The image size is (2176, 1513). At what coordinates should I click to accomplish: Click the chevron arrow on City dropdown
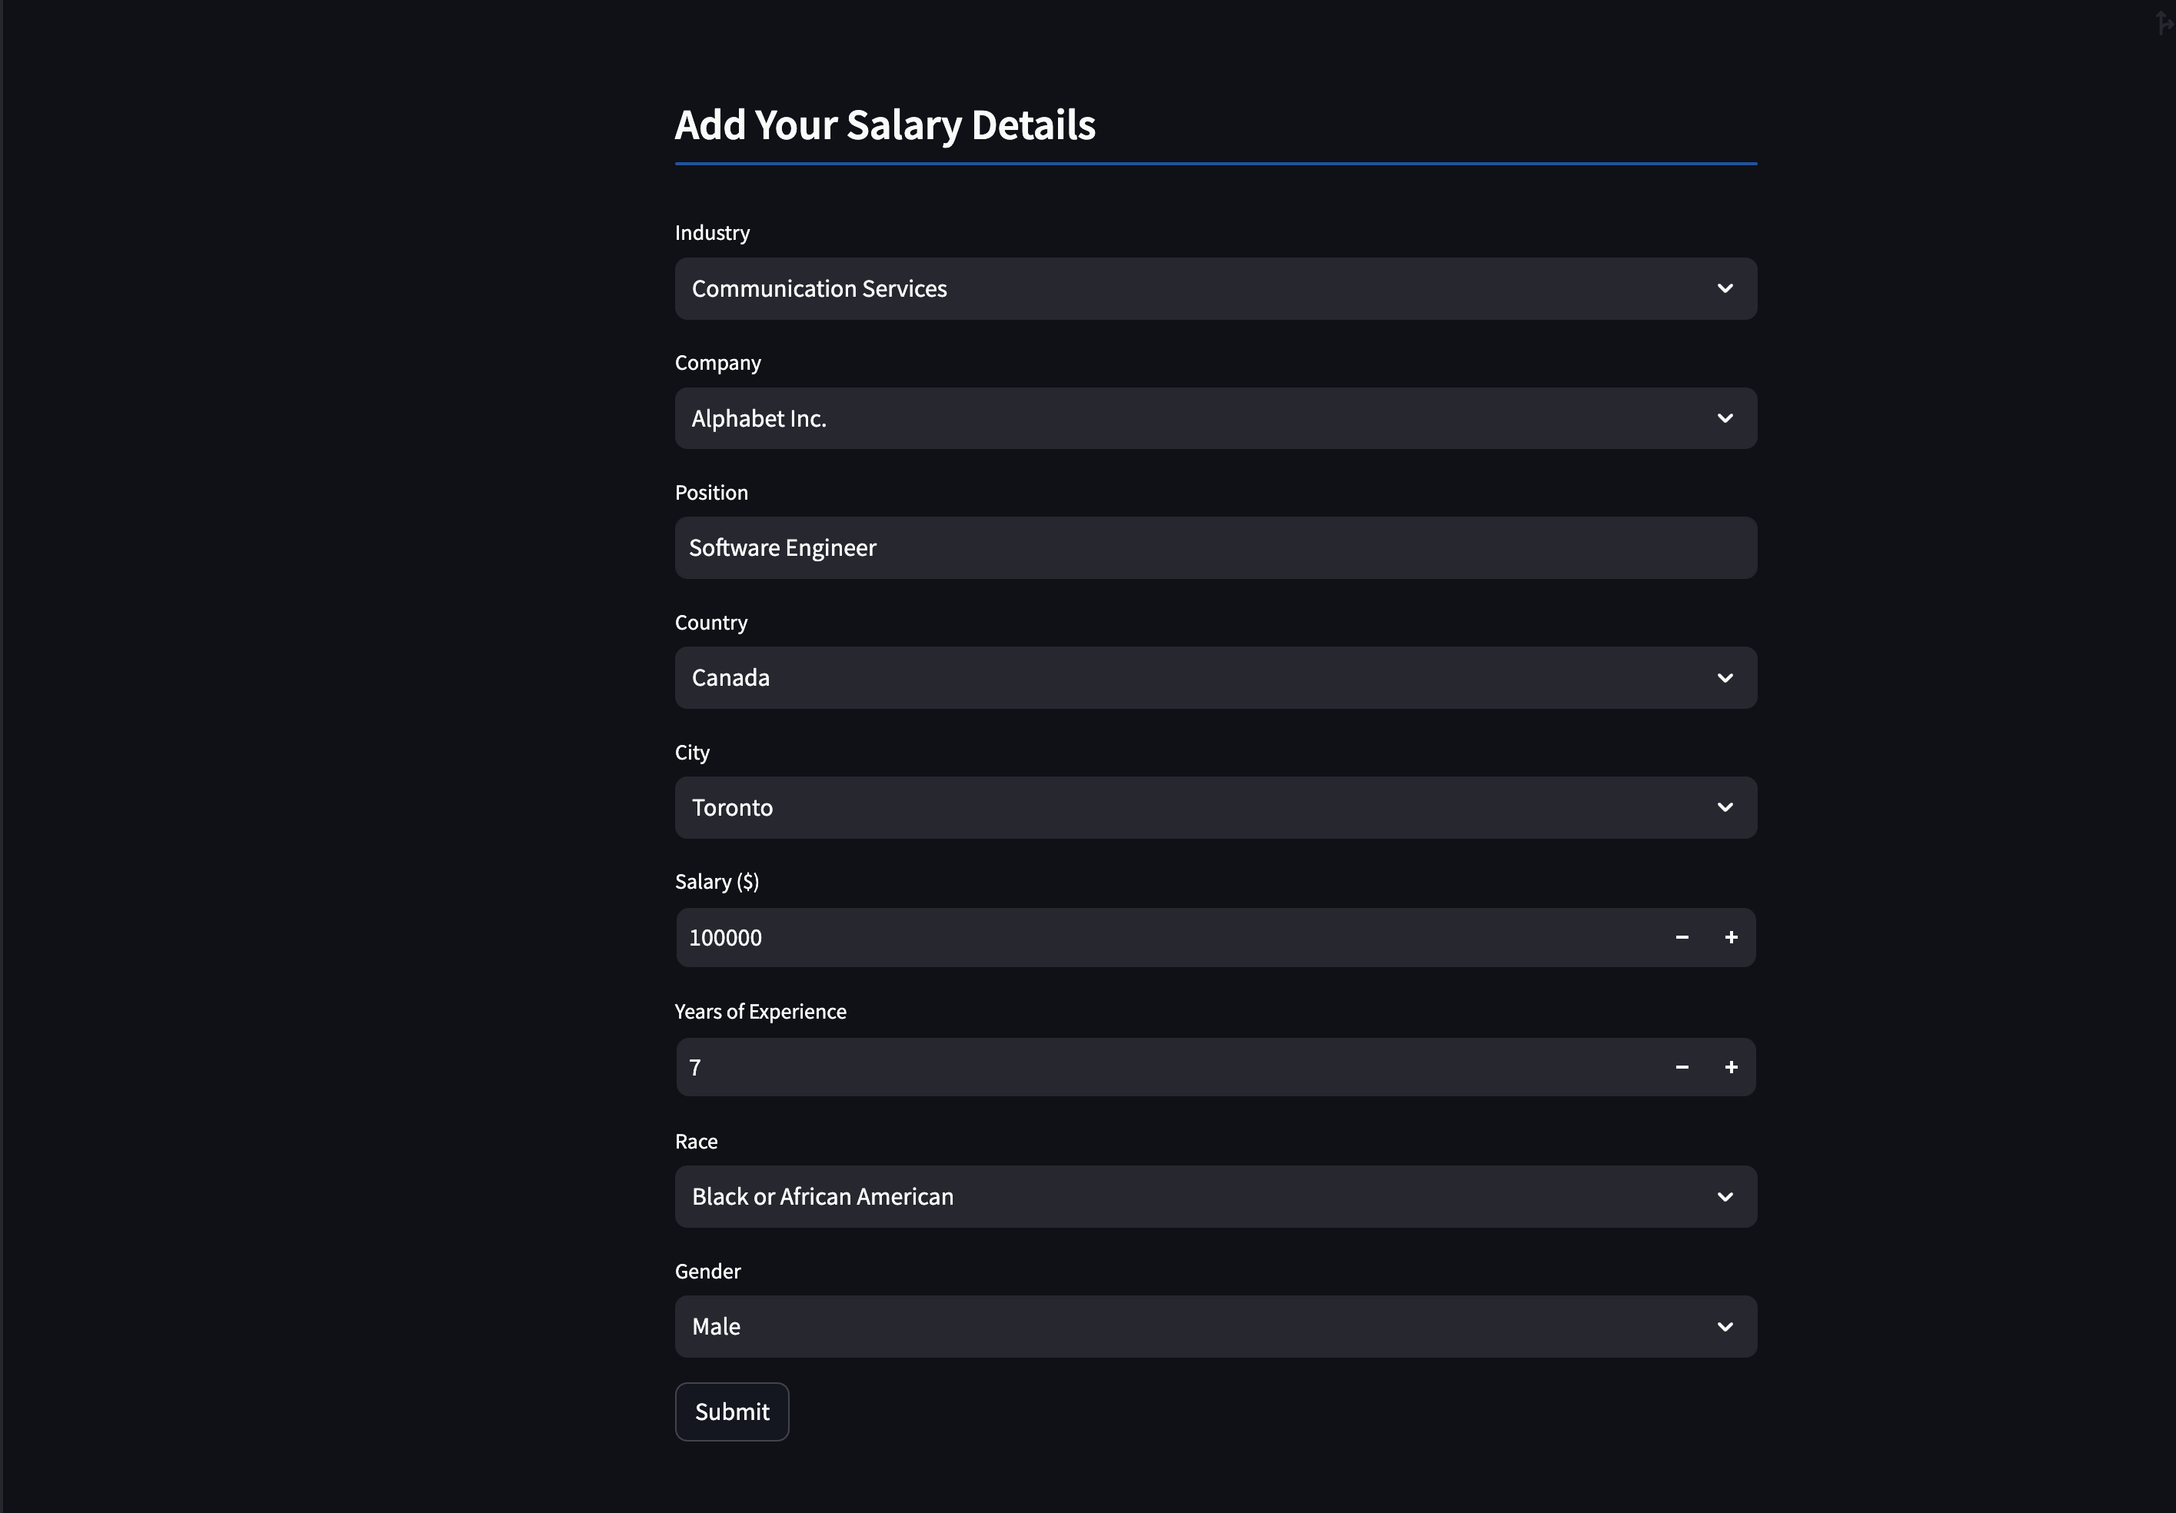click(1725, 808)
